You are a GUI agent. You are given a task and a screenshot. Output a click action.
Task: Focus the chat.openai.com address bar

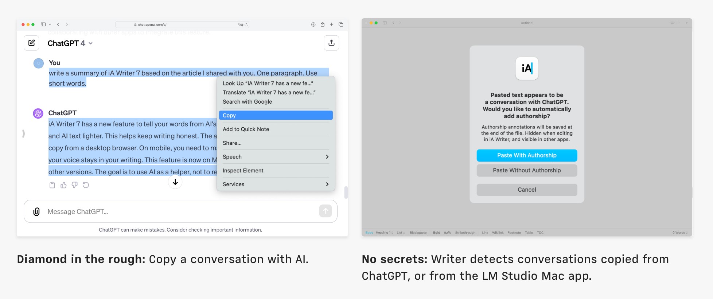(x=182, y=25)
